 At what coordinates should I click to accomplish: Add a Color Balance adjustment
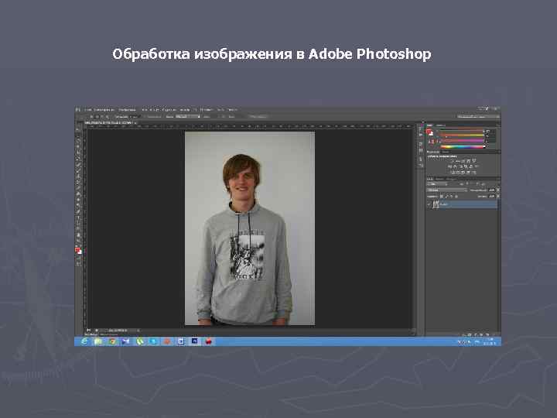[456, 166]
